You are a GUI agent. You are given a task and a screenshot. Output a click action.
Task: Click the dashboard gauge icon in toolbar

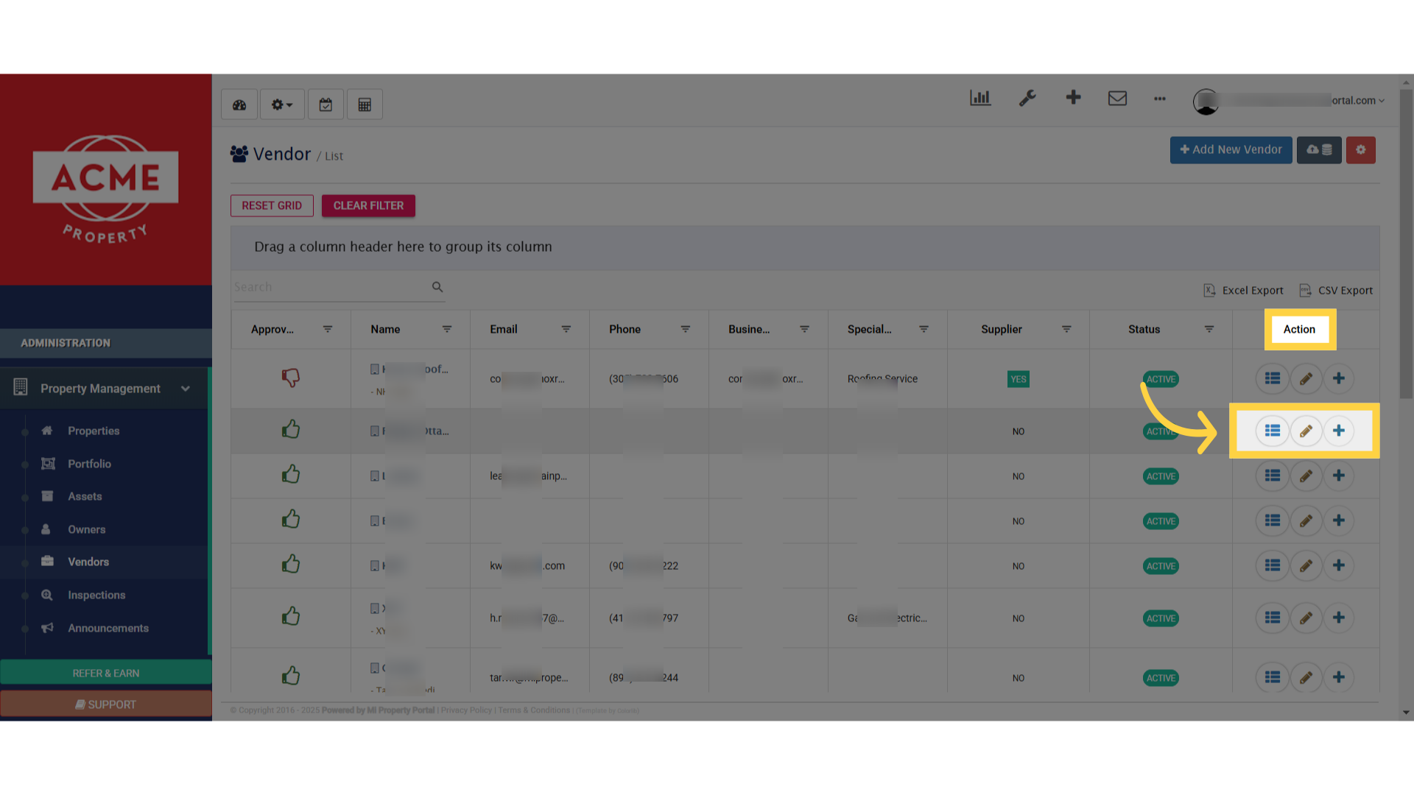239,105
